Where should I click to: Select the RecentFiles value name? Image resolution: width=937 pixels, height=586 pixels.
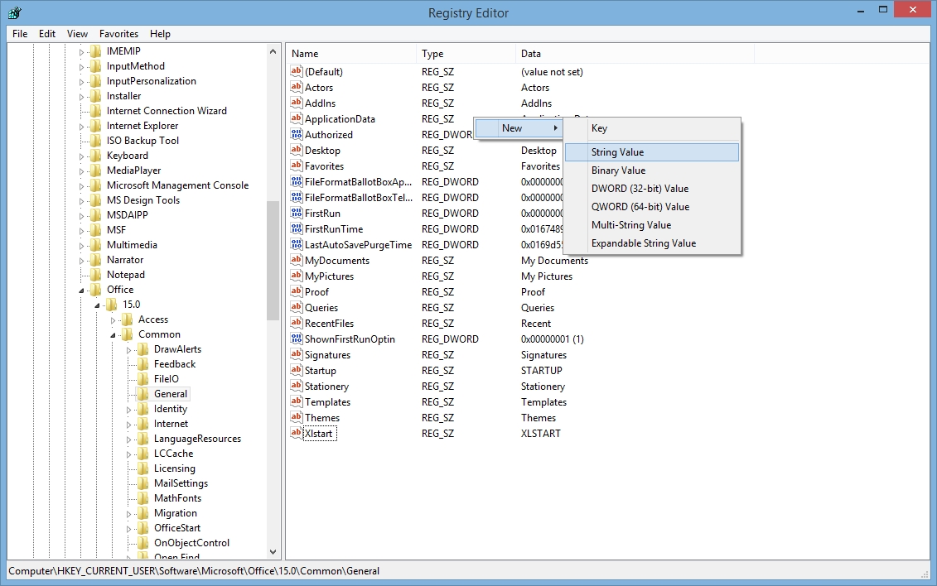[x=329, y=324]
